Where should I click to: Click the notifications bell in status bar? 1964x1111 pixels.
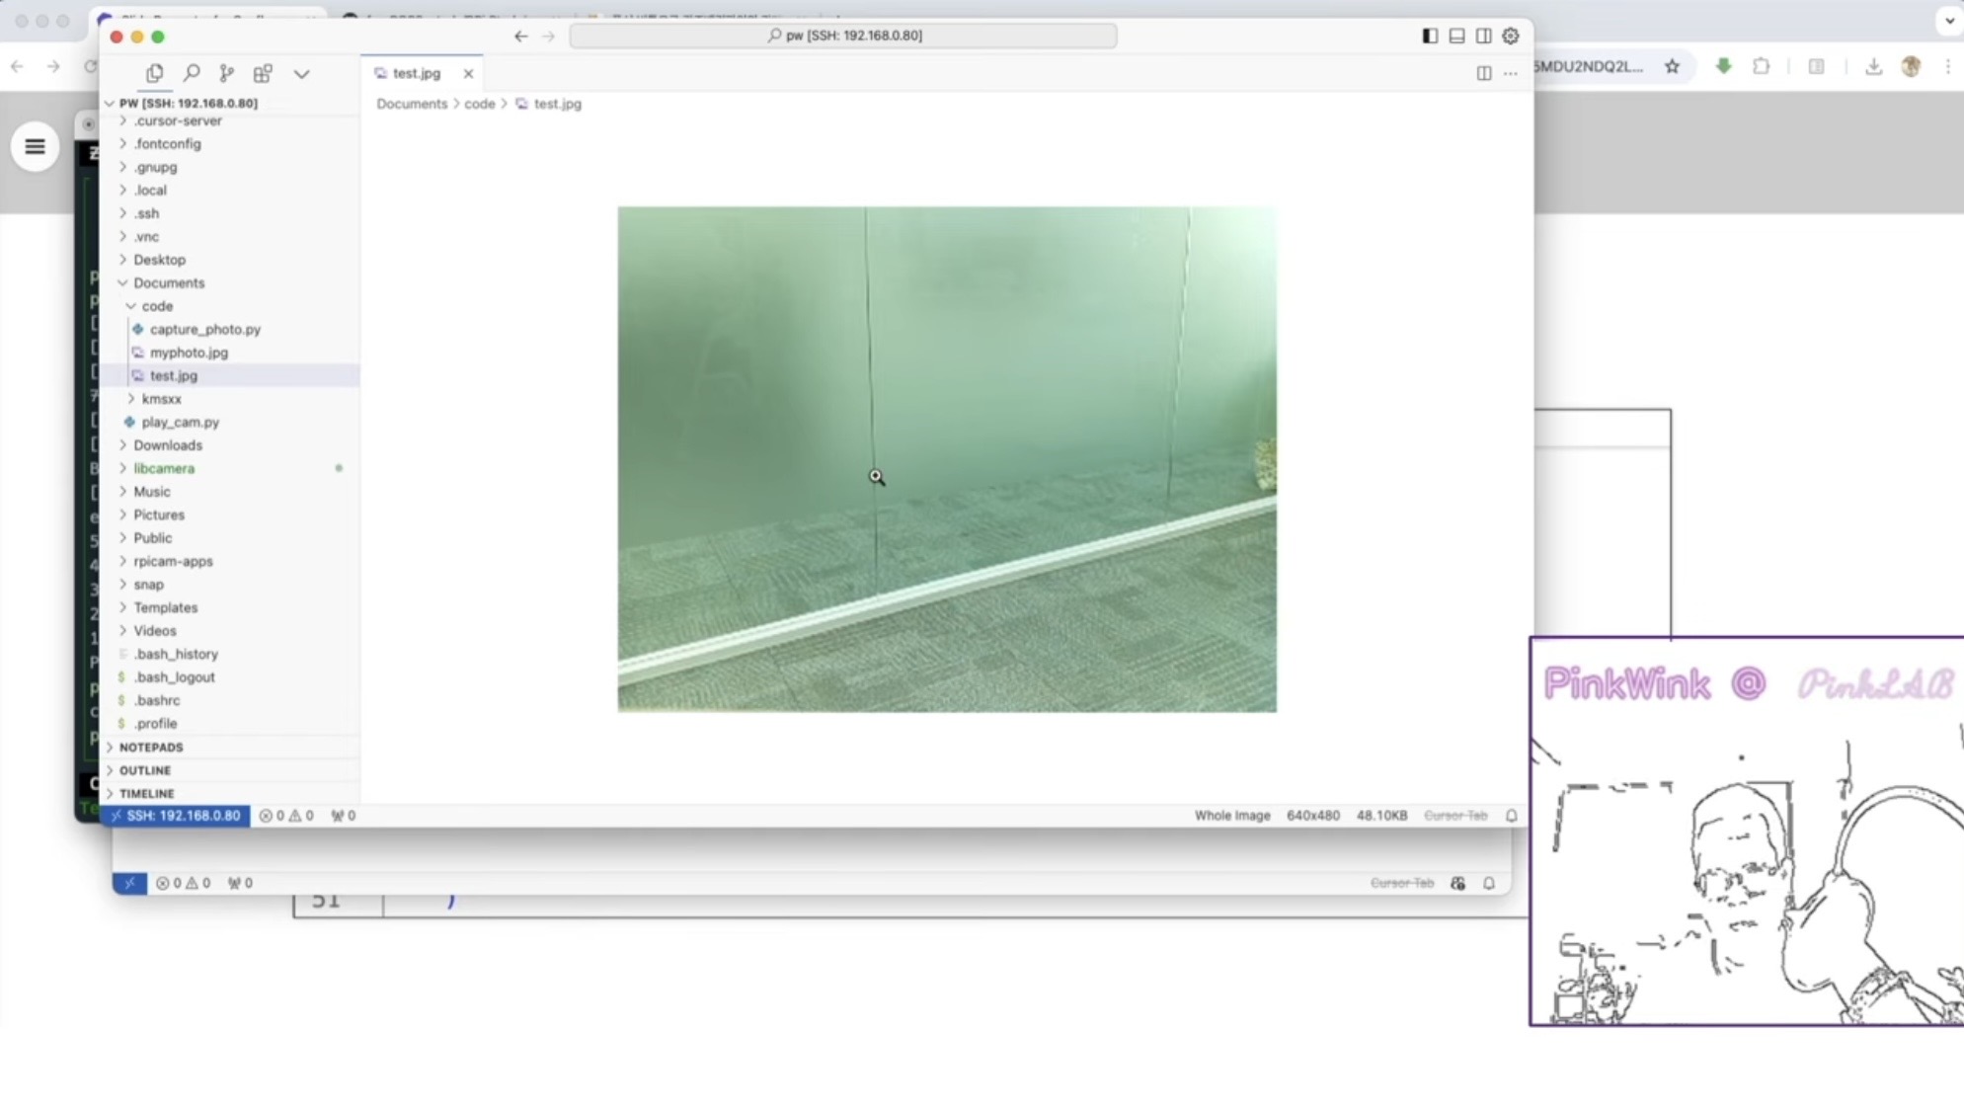coord(1511,816)
